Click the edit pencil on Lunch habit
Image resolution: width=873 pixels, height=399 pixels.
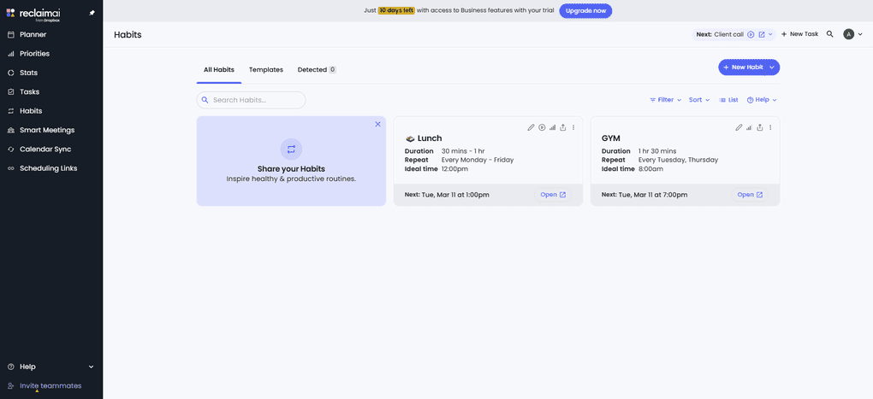[x=531, y=127]
